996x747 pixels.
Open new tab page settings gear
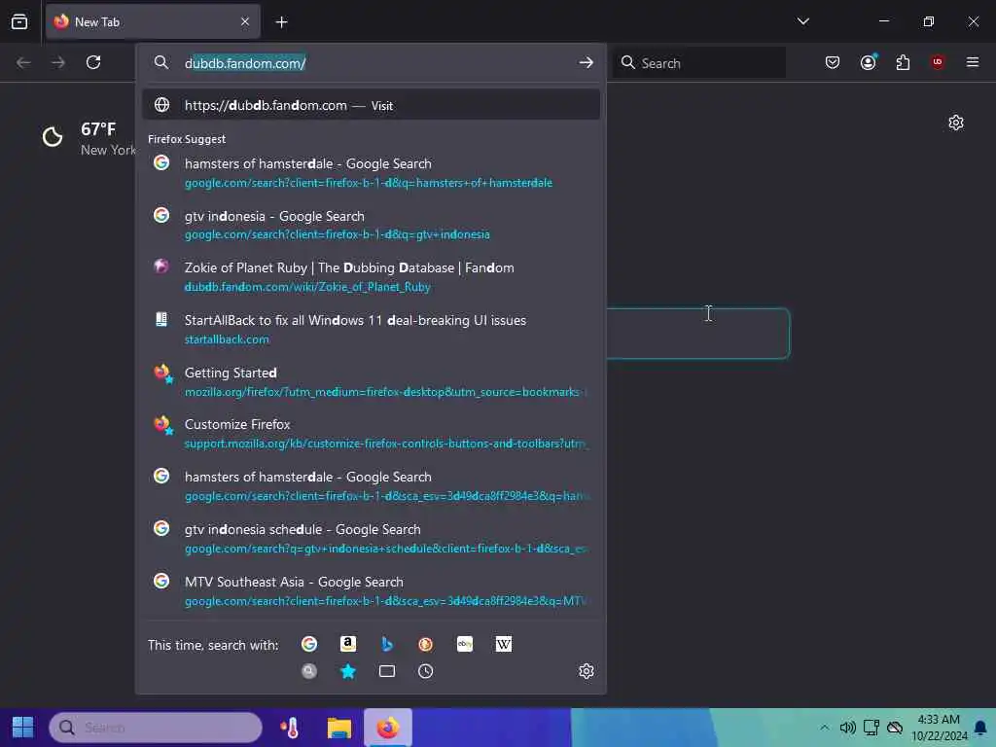coord(956,123)
